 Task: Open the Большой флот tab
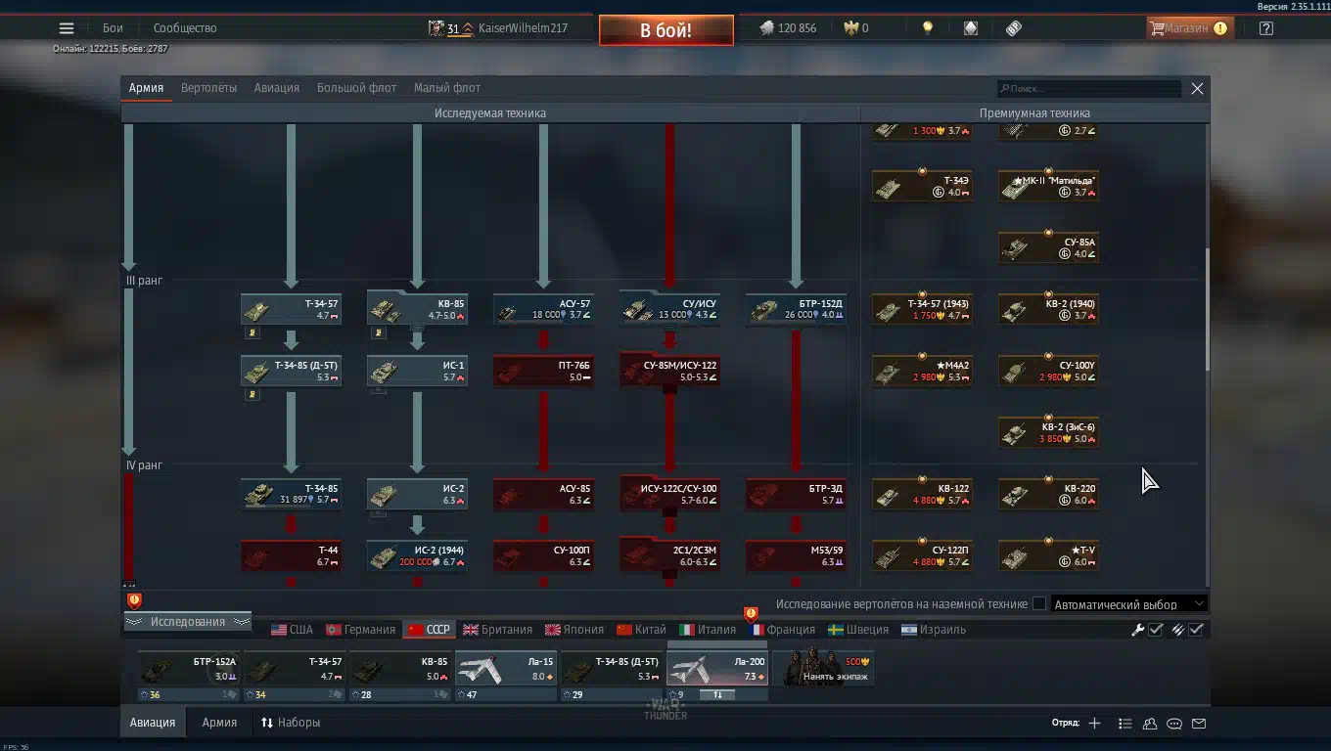coord(356,88)
